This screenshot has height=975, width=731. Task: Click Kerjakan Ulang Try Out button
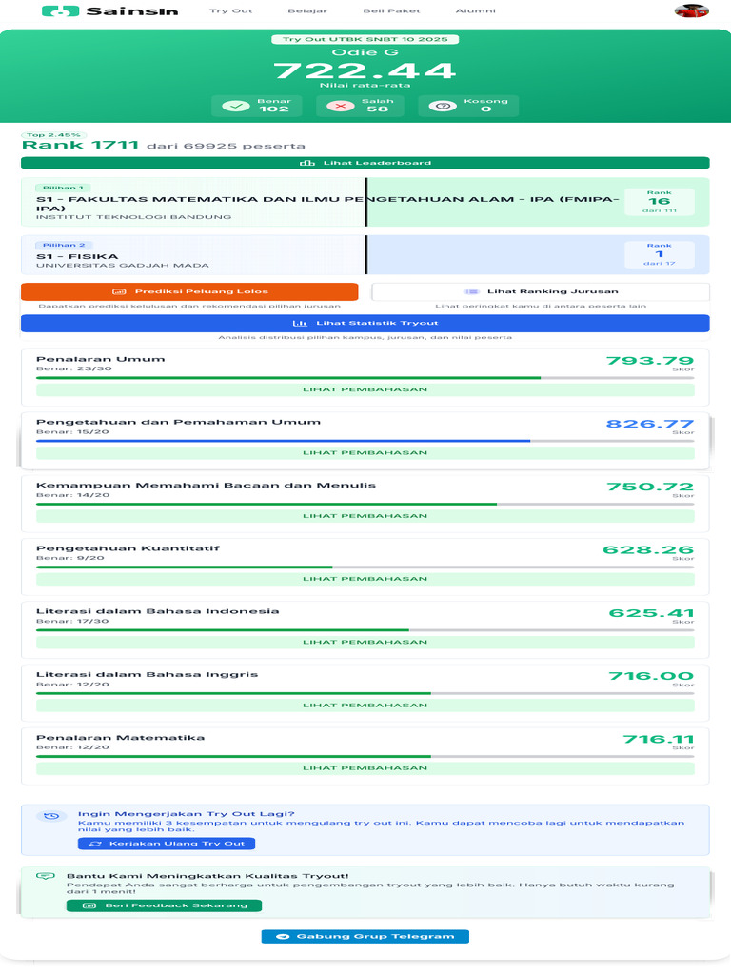click(x=167, y=844)
